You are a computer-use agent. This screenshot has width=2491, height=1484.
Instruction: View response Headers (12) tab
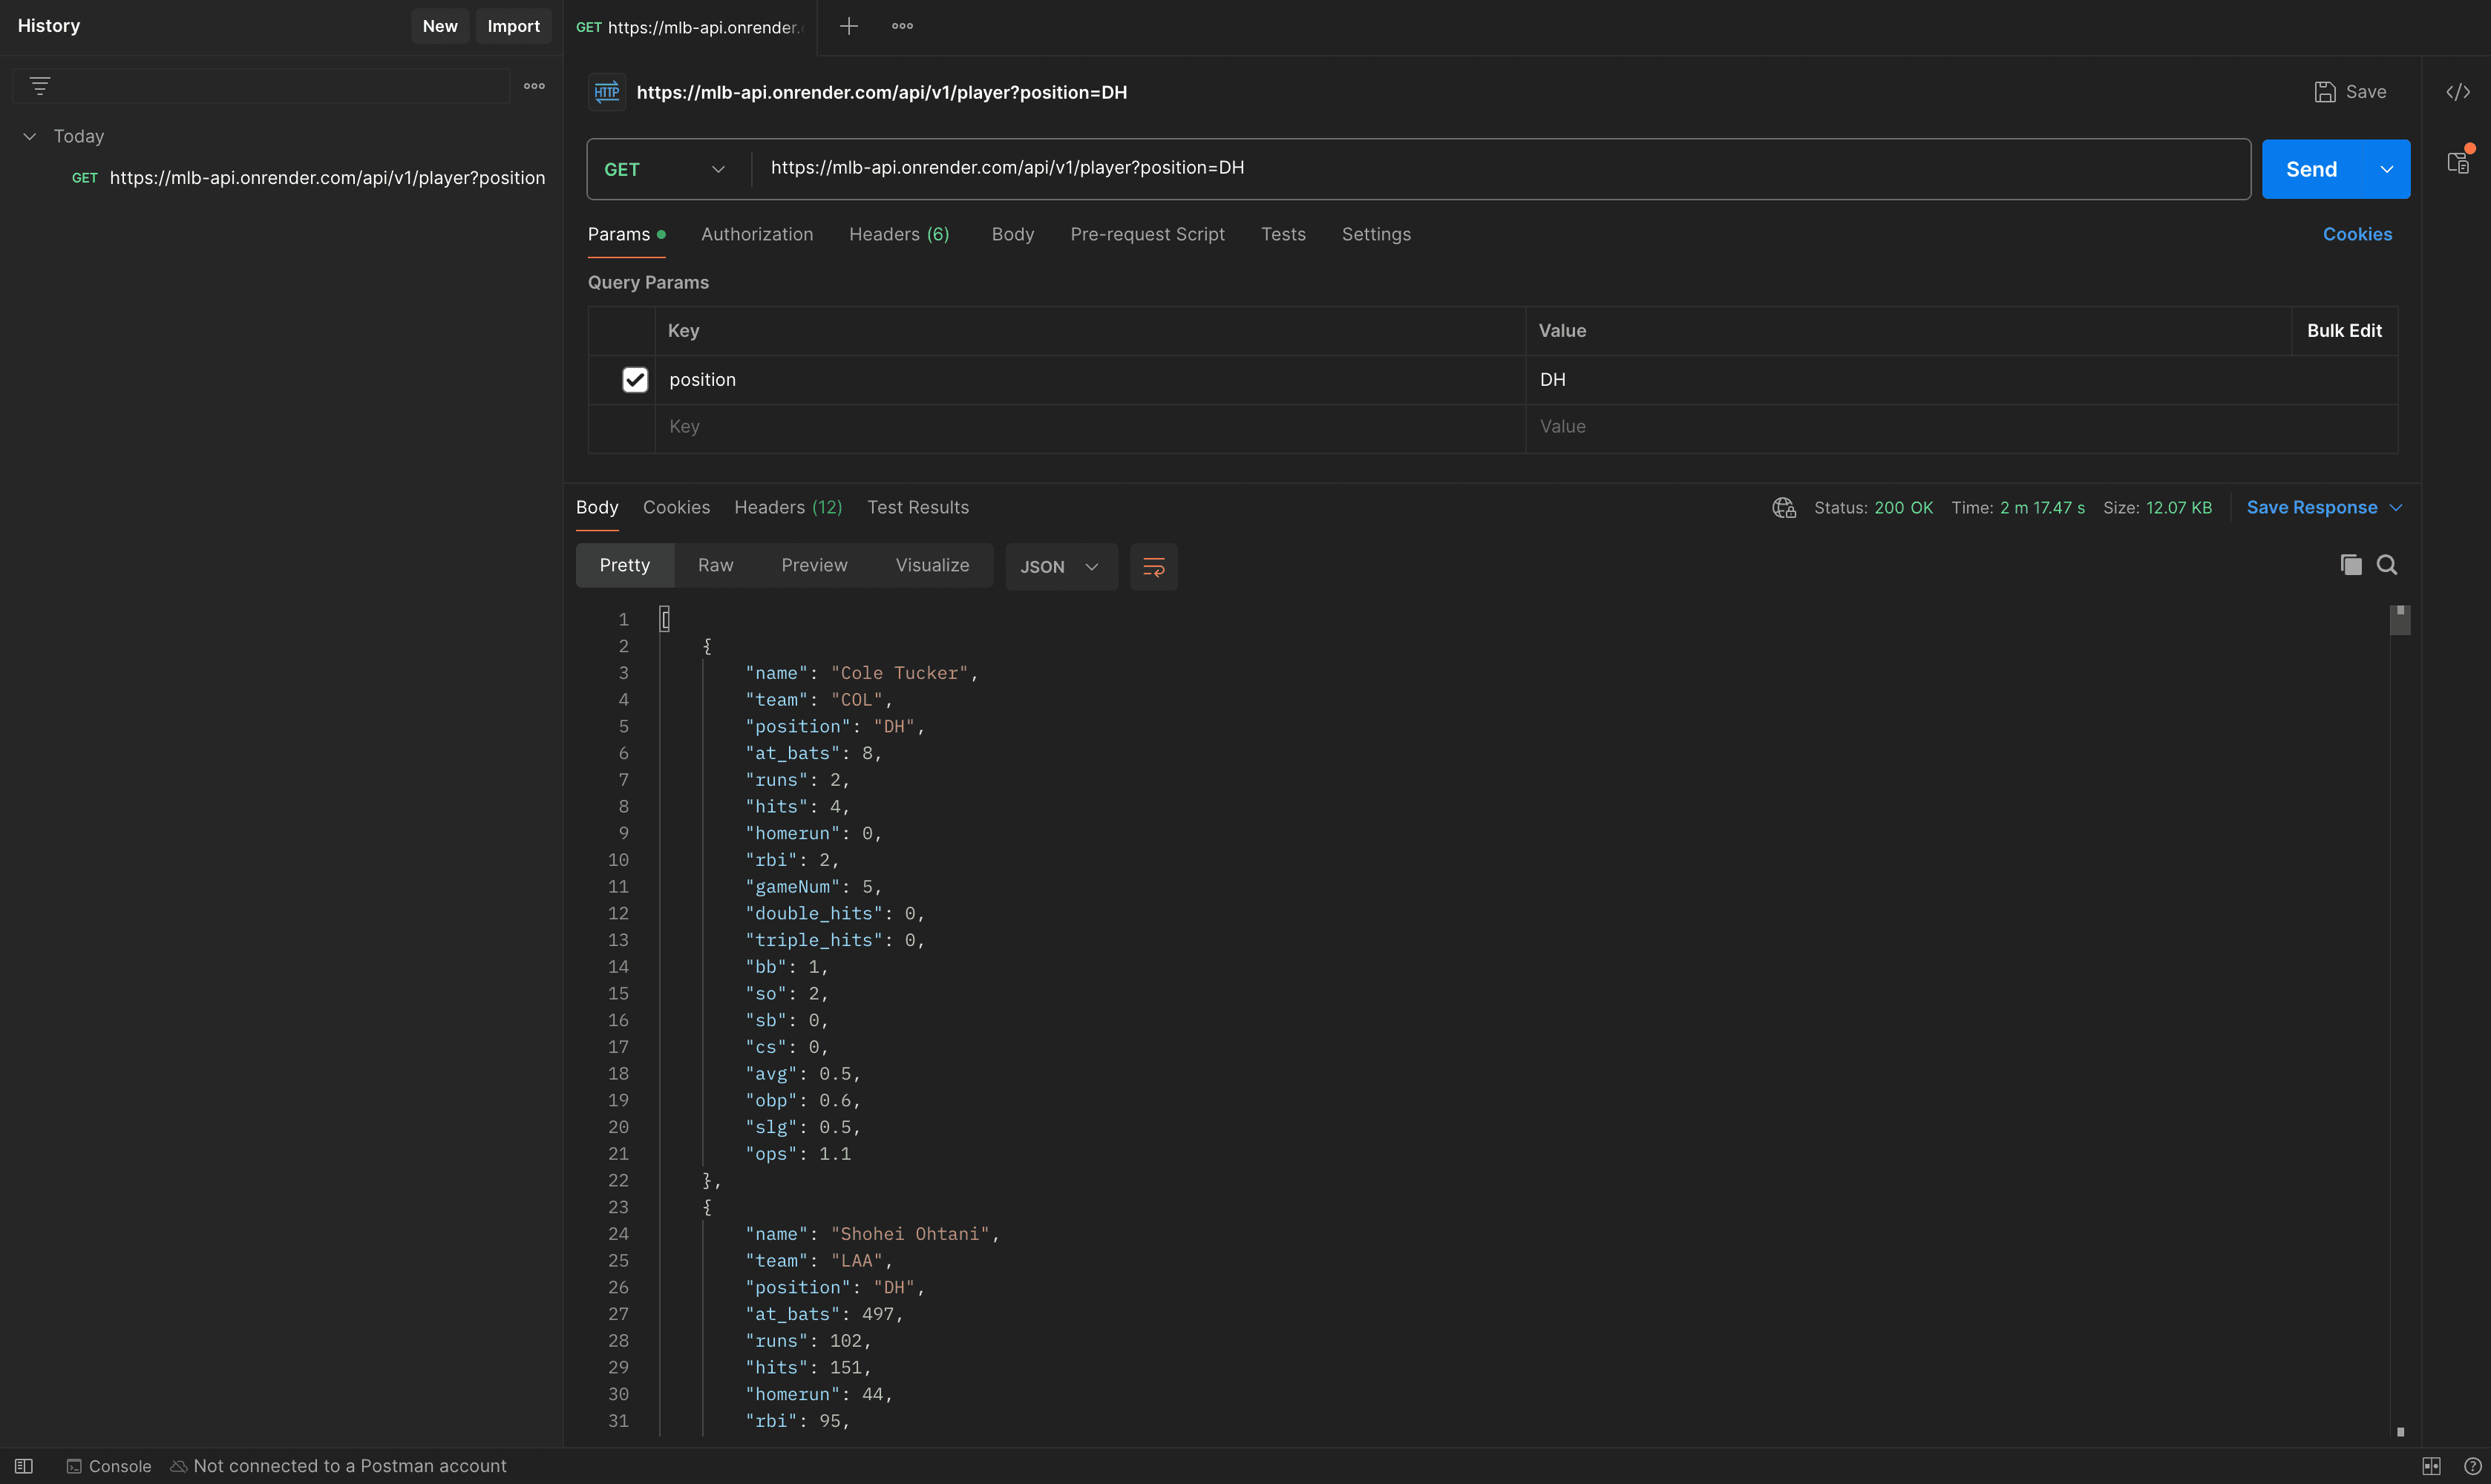[788, 508]
